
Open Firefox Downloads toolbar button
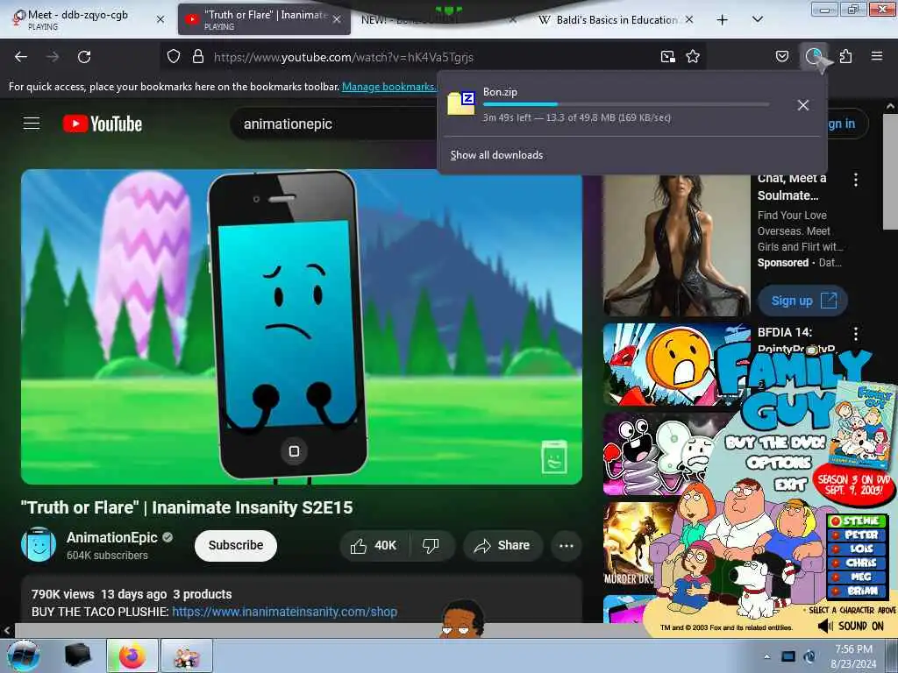tap(814, 56)
